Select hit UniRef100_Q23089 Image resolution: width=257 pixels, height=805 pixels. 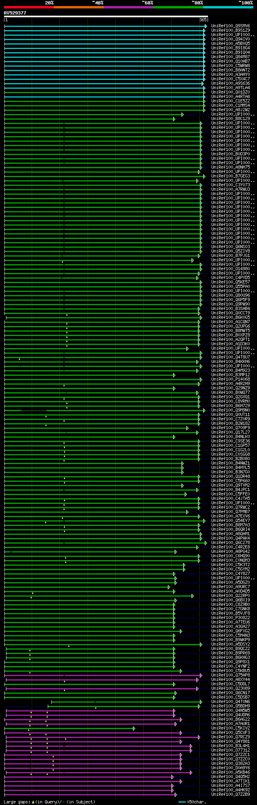230,689
